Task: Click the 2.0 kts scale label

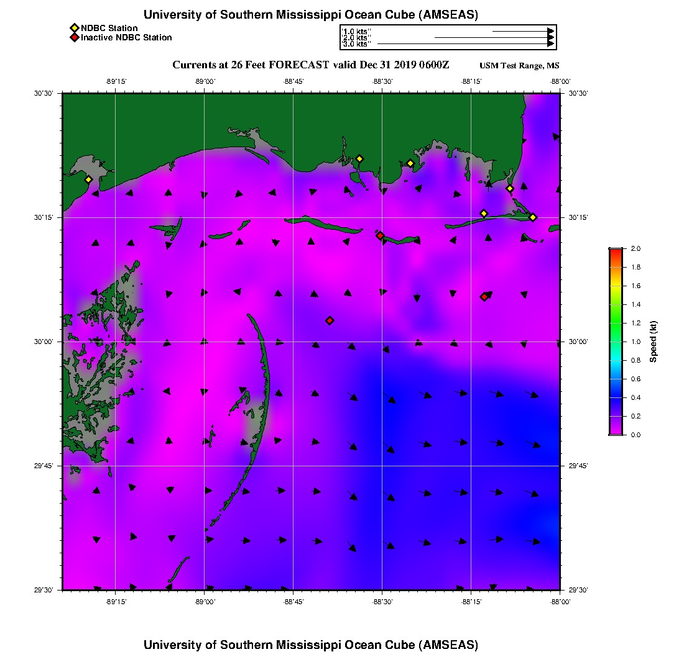Action: coord(356,38)
